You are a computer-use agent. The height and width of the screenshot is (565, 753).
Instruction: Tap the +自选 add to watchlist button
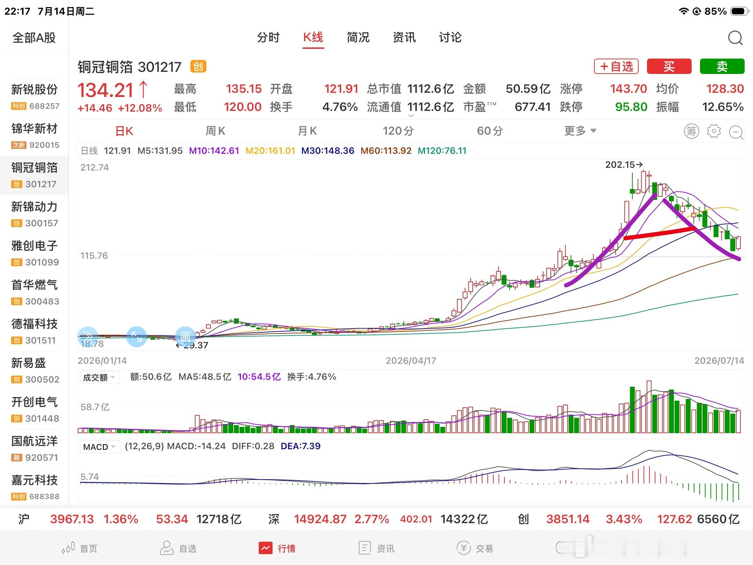click(x=616, y=66)
